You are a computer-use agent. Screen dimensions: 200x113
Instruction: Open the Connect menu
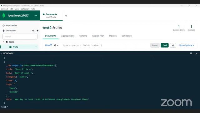[4, 9]
